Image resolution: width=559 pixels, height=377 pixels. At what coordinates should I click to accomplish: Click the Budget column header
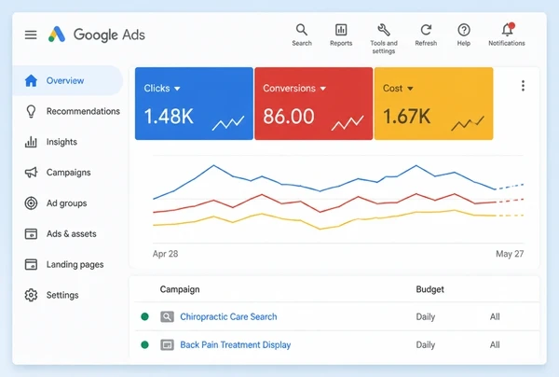[x=429, y=289]
